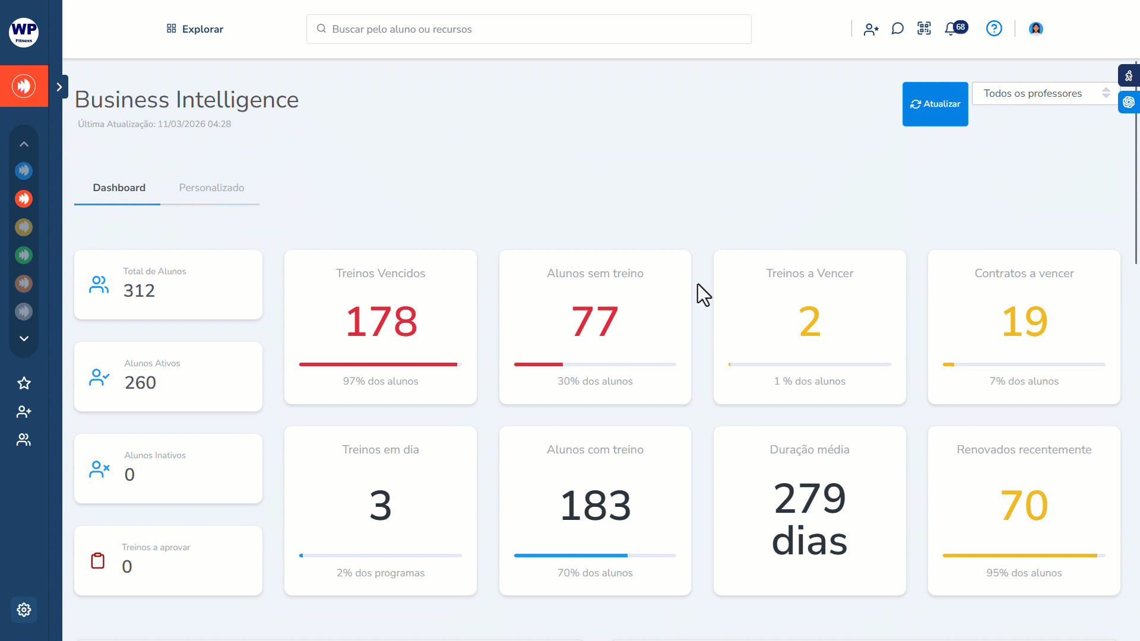The width and height of the screenshot is (1140, 641).
Task: Open the user profile avatar
Action: pos(1036,28)
